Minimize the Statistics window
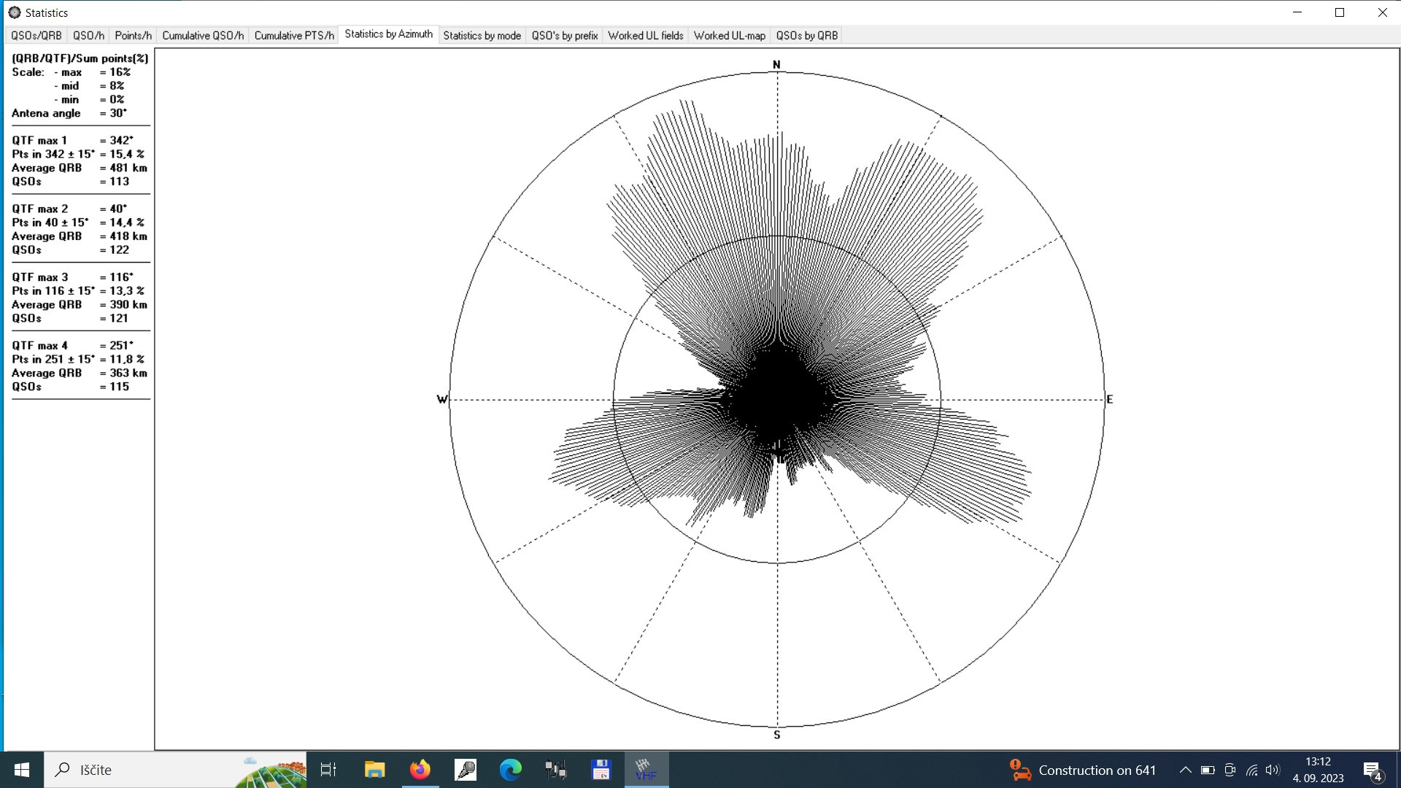1401x788 pixels. [1297, 12]
